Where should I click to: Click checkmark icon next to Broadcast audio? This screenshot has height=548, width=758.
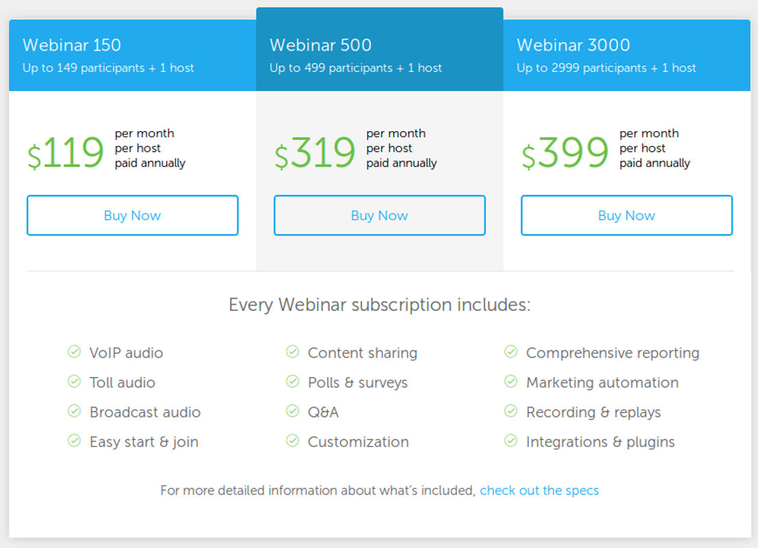point(74,411)
